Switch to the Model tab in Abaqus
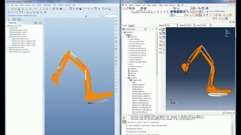Viewport: 241px width, 135px height. pyautogui.click(x=125, y=25)
